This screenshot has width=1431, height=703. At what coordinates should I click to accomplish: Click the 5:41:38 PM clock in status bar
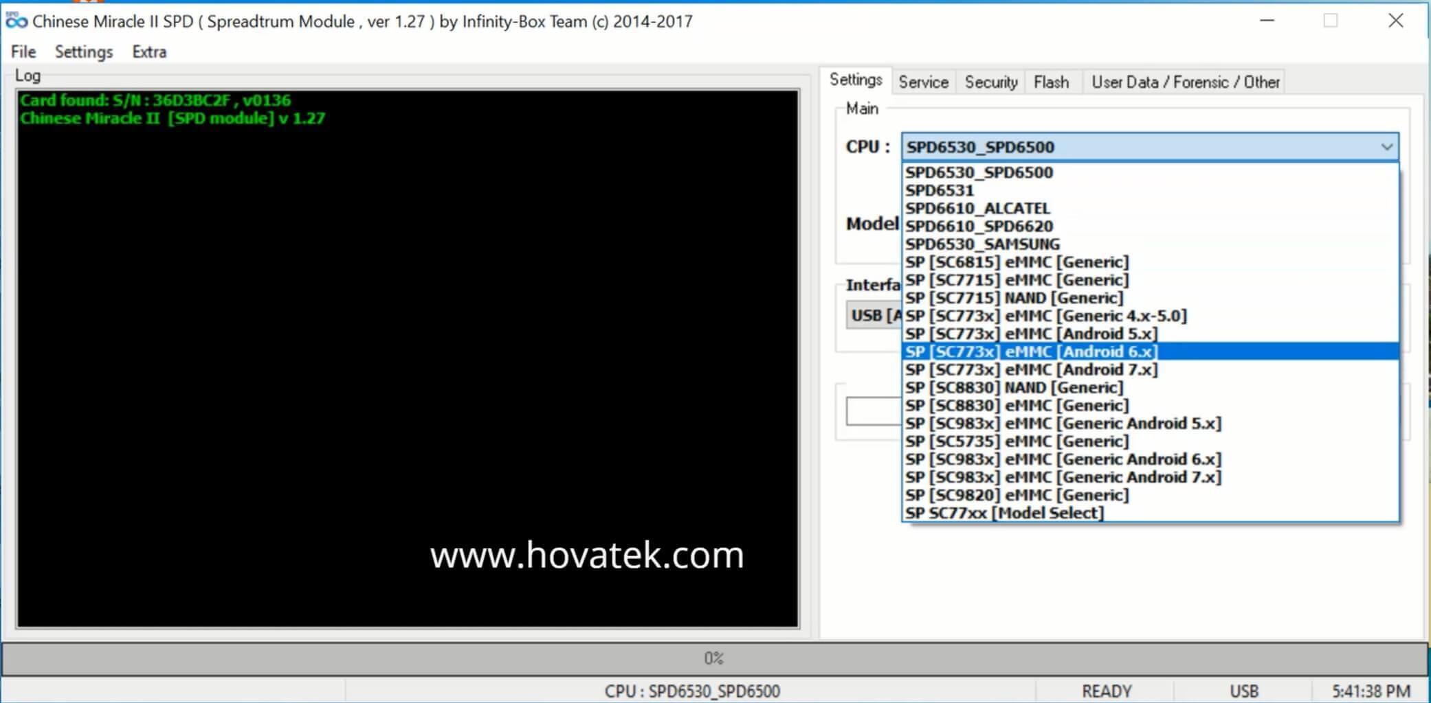point(1371,691)
